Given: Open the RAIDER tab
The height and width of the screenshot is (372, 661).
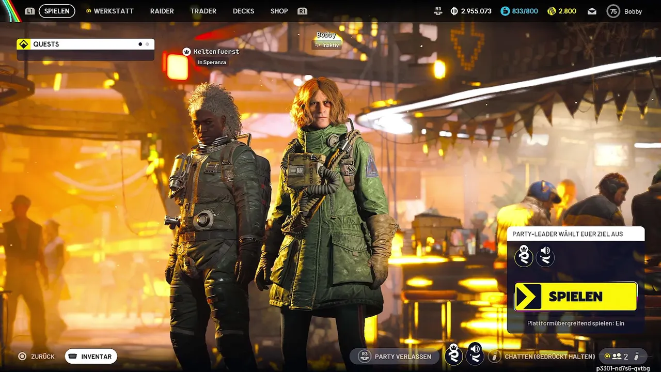Looking at the screenshot, I should [162, 11].
